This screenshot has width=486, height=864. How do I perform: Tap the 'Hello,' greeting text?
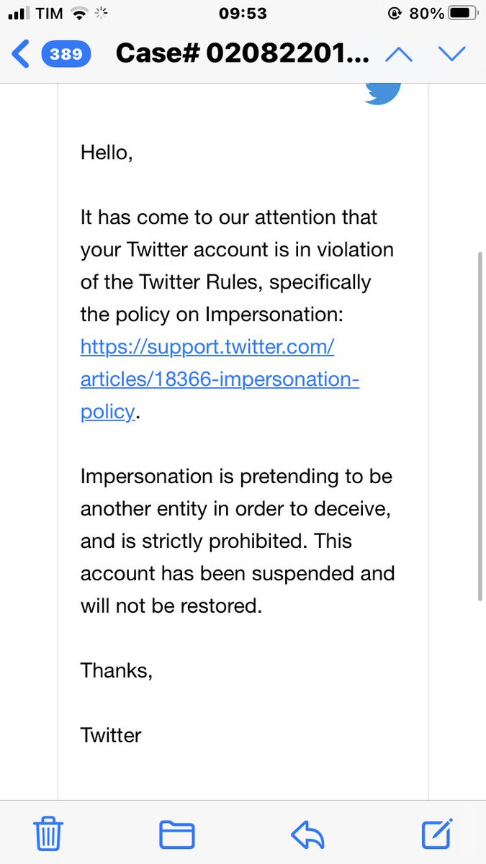coord(107,153)
